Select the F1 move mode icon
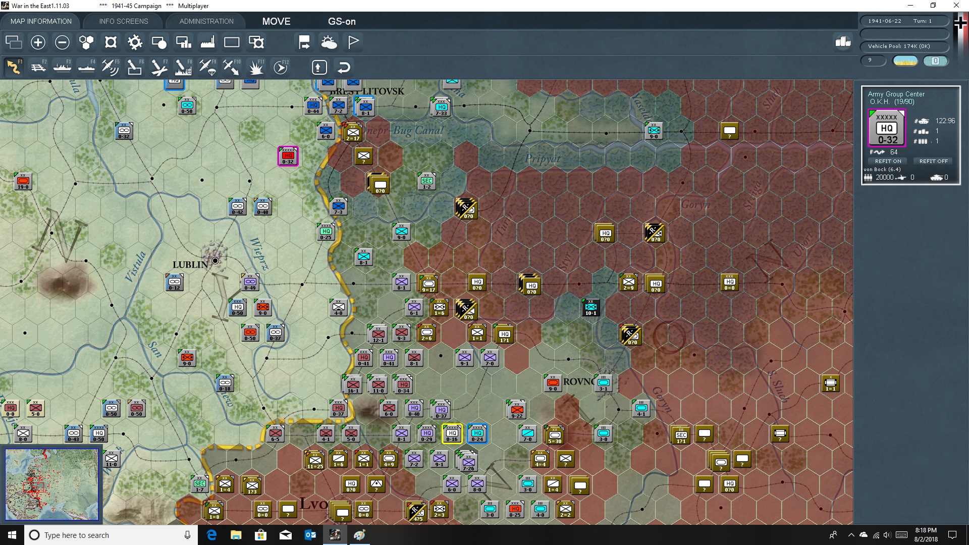The height and width of the screenshot is (545, 969). (14, 67)
